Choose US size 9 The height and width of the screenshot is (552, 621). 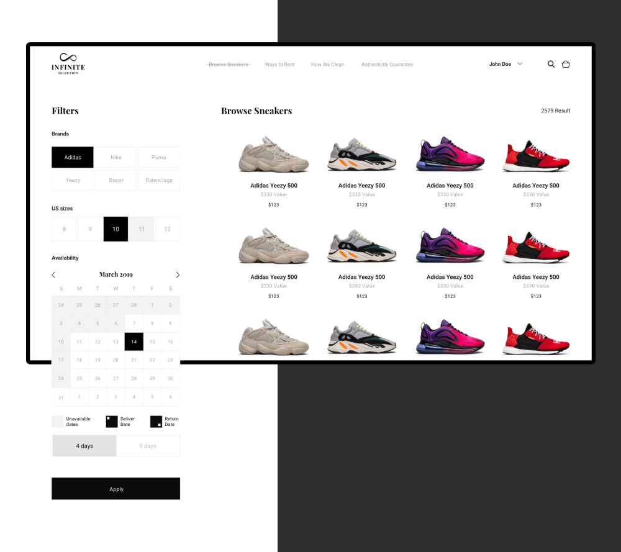click(x=90, y=229)
